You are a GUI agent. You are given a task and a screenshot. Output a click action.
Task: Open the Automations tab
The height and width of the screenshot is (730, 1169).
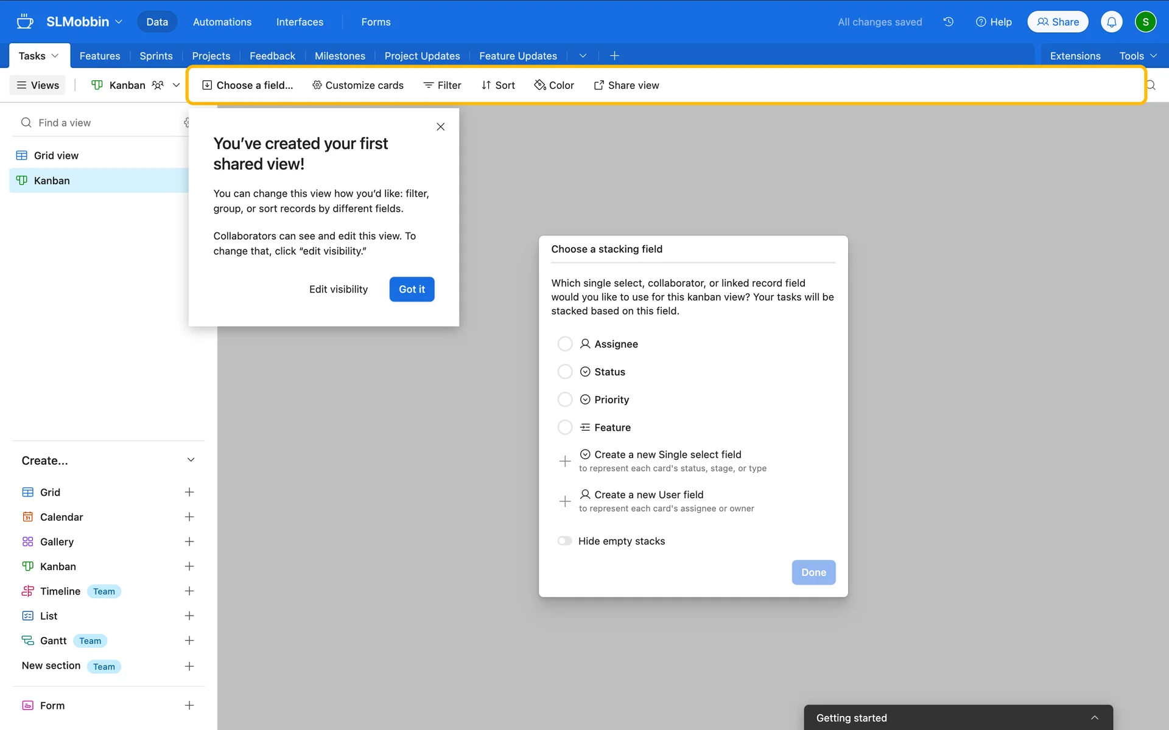(x=222, y=22)
